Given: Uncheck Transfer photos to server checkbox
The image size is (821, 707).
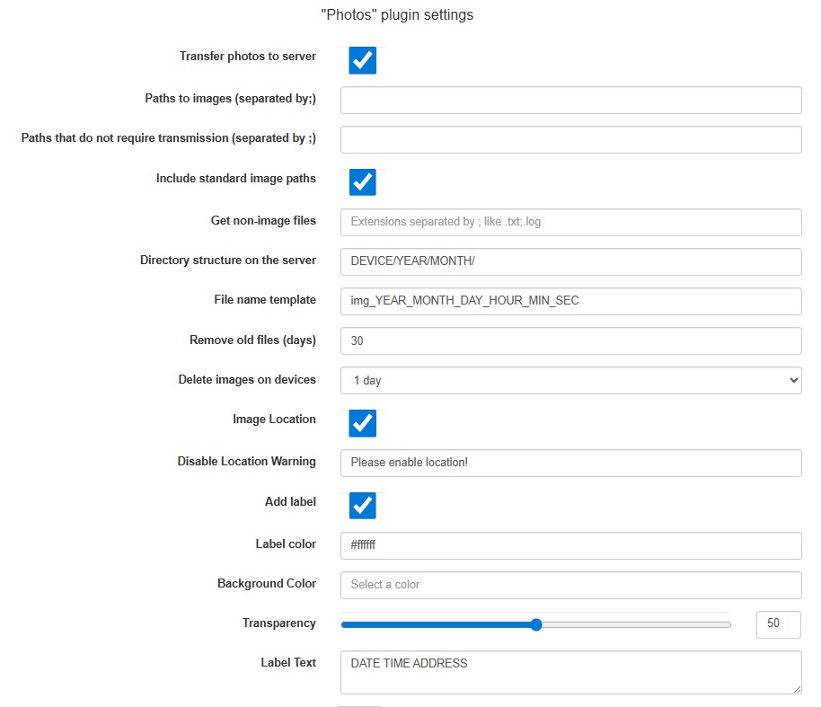Looking at the screenshot, I should tap(362, 60).
